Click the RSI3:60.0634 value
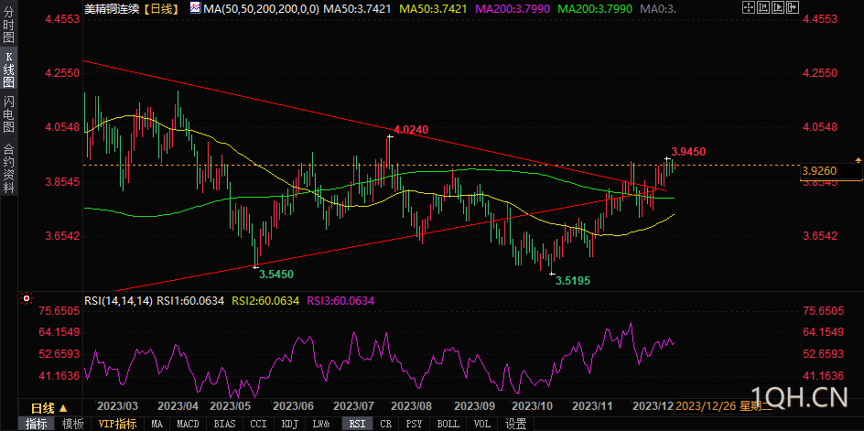Viewport: 864px width, 431px height. (340, 300)
